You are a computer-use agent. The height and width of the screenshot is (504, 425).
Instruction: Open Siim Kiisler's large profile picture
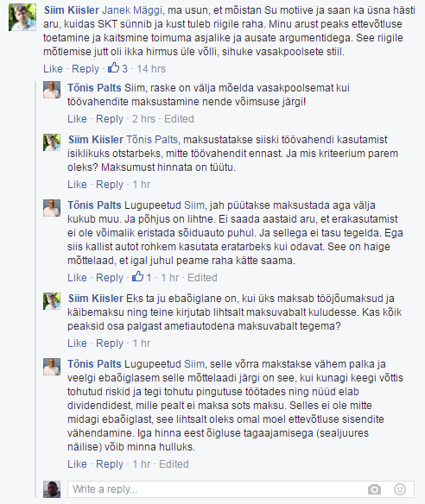click(22, 17)
